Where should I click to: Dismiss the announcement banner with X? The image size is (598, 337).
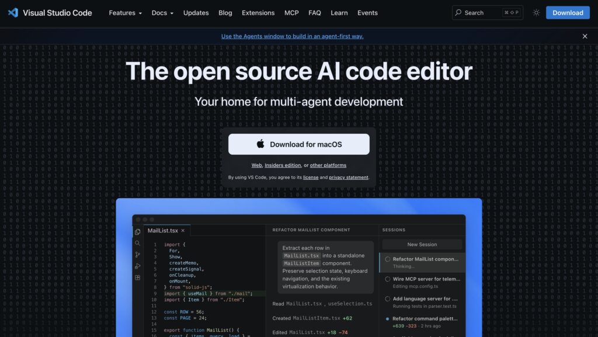(x=585, y=36)
